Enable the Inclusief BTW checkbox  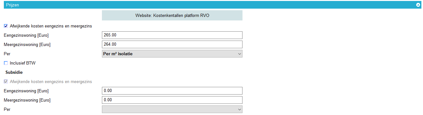6,63
